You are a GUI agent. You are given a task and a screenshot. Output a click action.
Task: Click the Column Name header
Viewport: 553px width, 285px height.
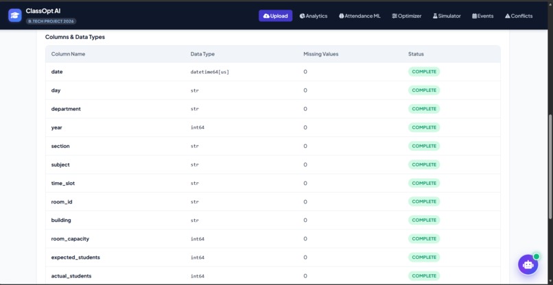(68, 54)
